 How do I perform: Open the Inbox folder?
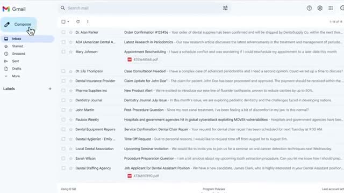[x=27, y=39]
